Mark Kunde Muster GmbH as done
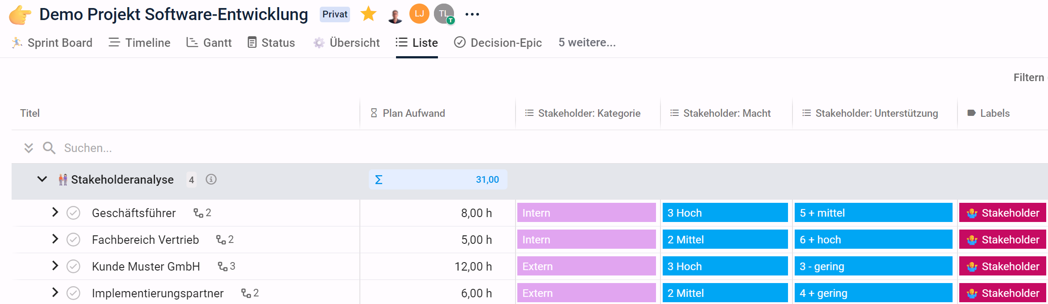This screenshot has height=304, width=1048. [x=73, y=267]
